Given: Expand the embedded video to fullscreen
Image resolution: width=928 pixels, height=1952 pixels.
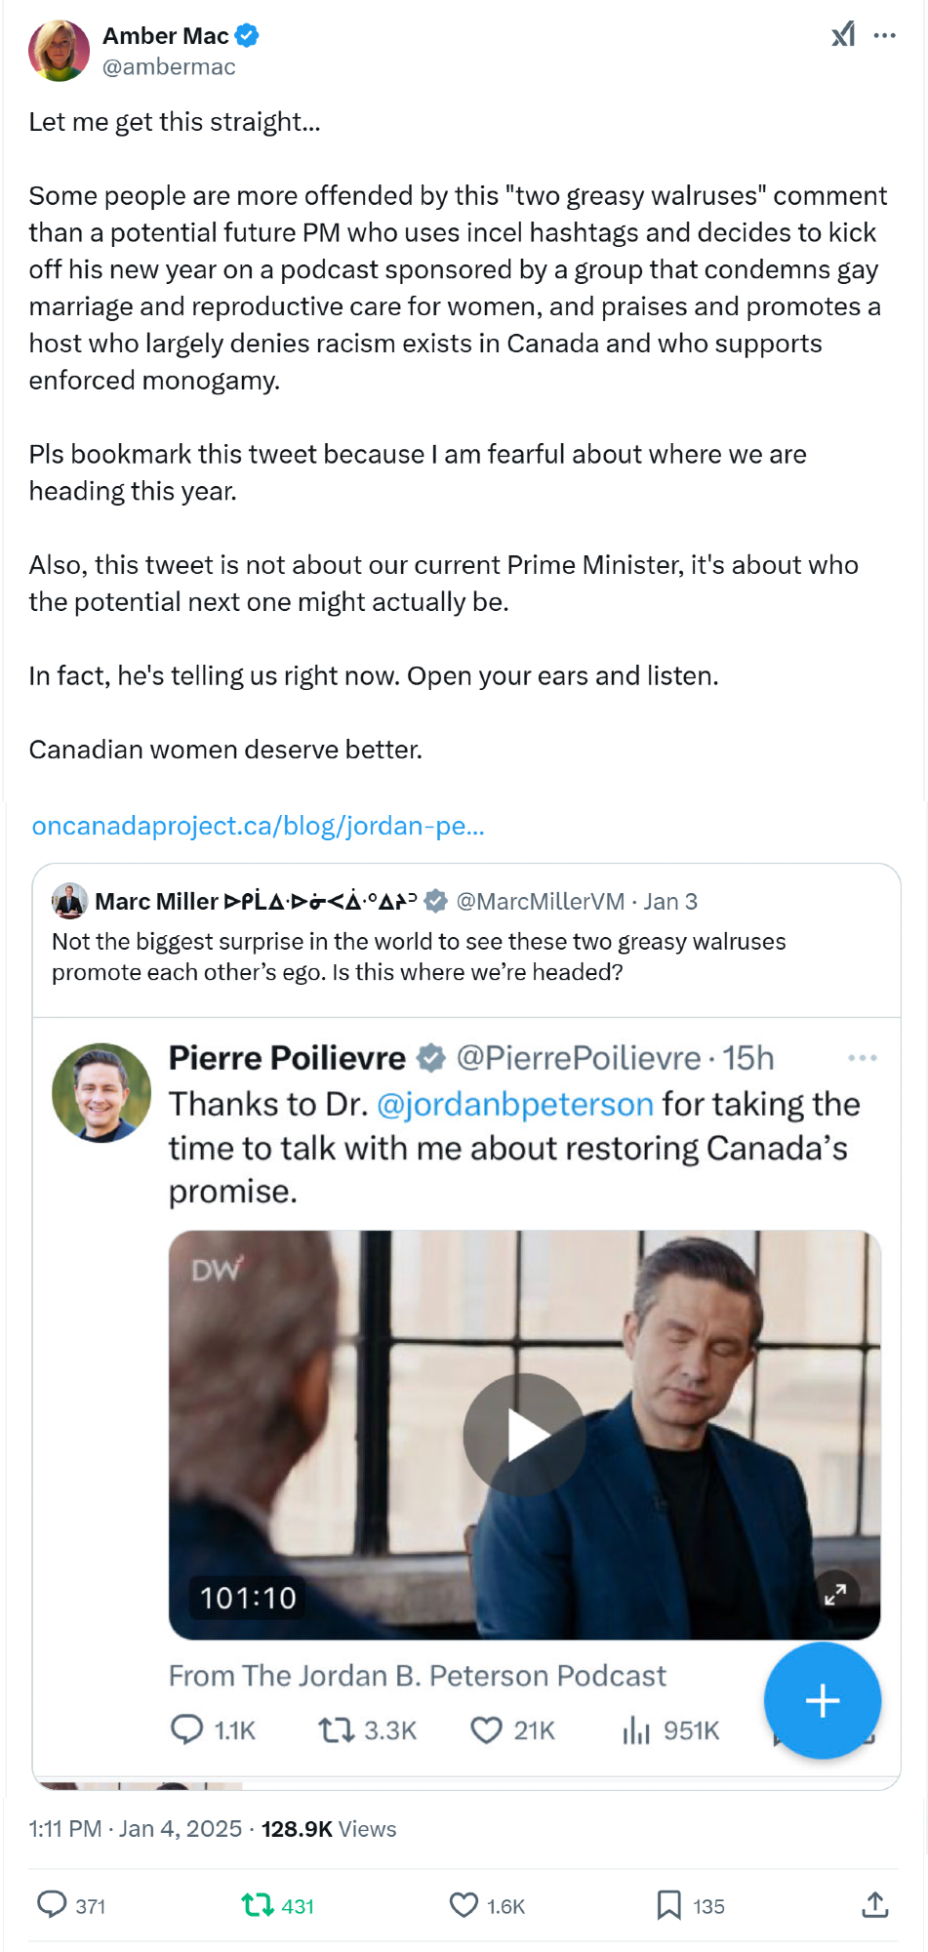Looking at the screenshot, I should (835, 1595).
